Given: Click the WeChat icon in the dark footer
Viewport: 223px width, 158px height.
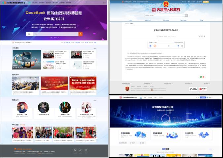Looking at the screenshot, I should coord(75,150).
